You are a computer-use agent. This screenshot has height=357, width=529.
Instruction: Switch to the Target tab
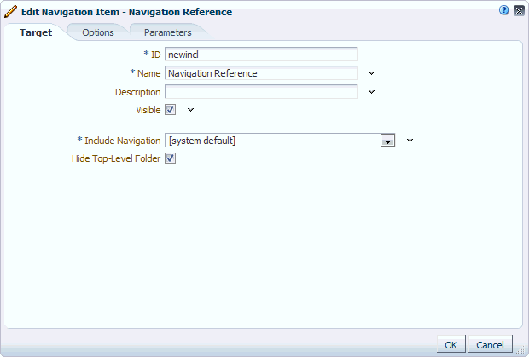click(36, 32)
